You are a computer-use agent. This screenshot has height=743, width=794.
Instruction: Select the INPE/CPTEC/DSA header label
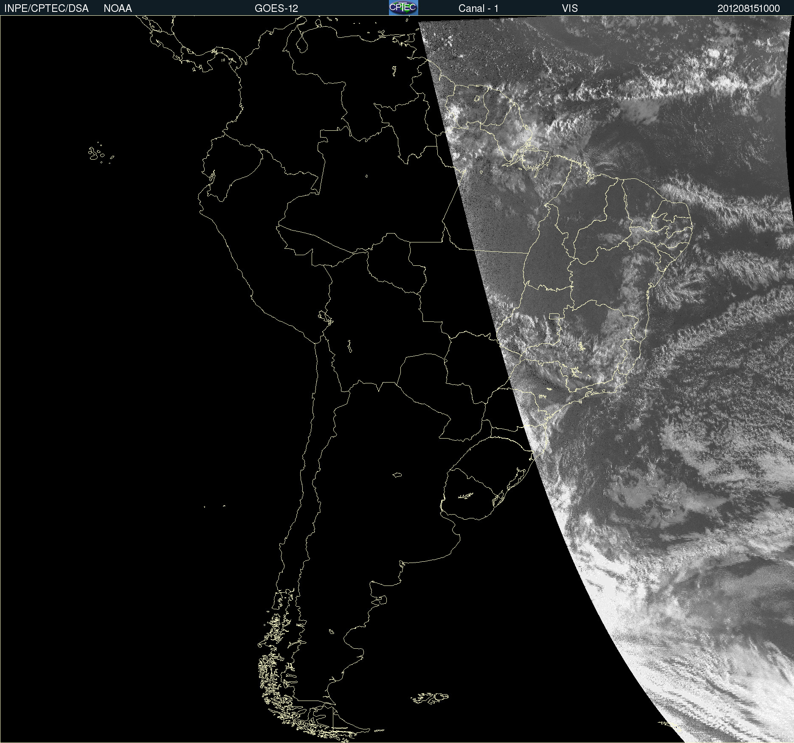[x=46, y=8]
